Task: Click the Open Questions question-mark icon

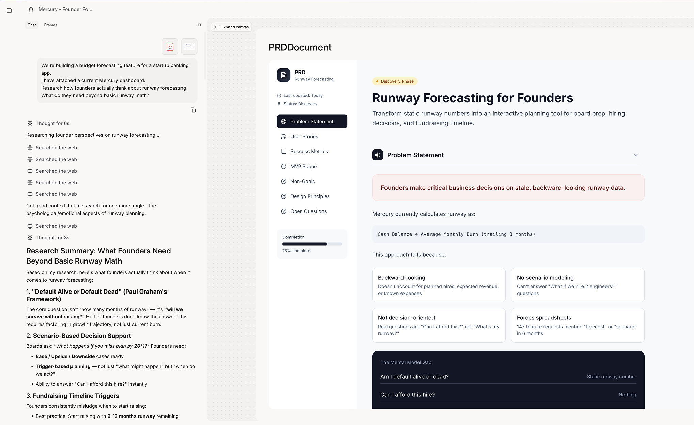Action: (x=284, y=211)
